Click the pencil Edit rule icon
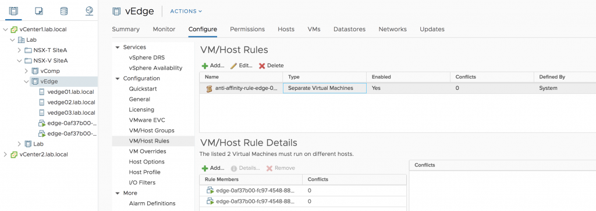596x211 pixels. tap(234, 66)
